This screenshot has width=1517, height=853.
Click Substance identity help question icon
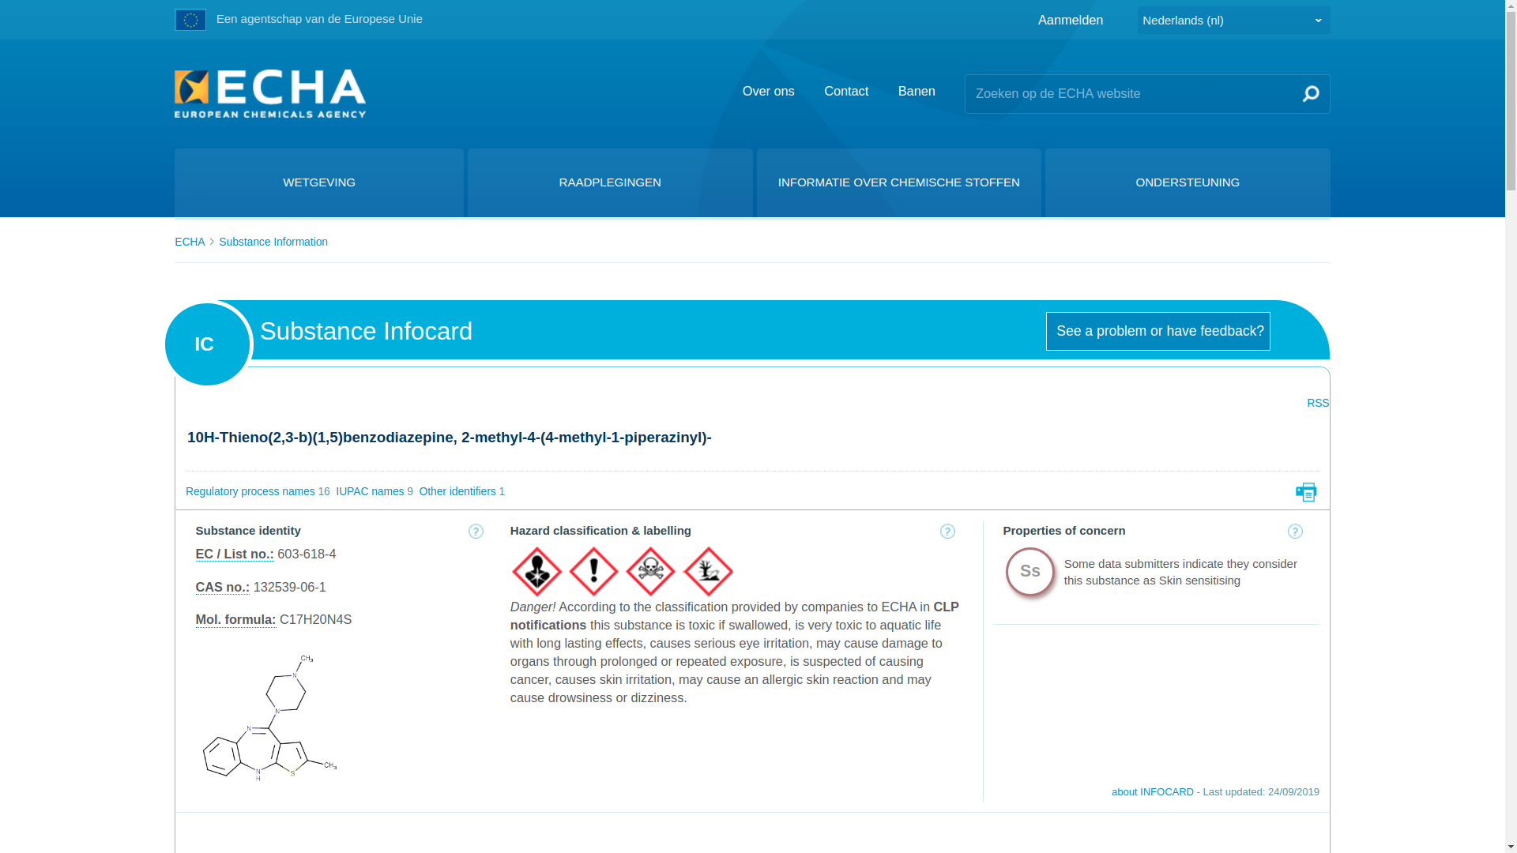tap(476, 532)
